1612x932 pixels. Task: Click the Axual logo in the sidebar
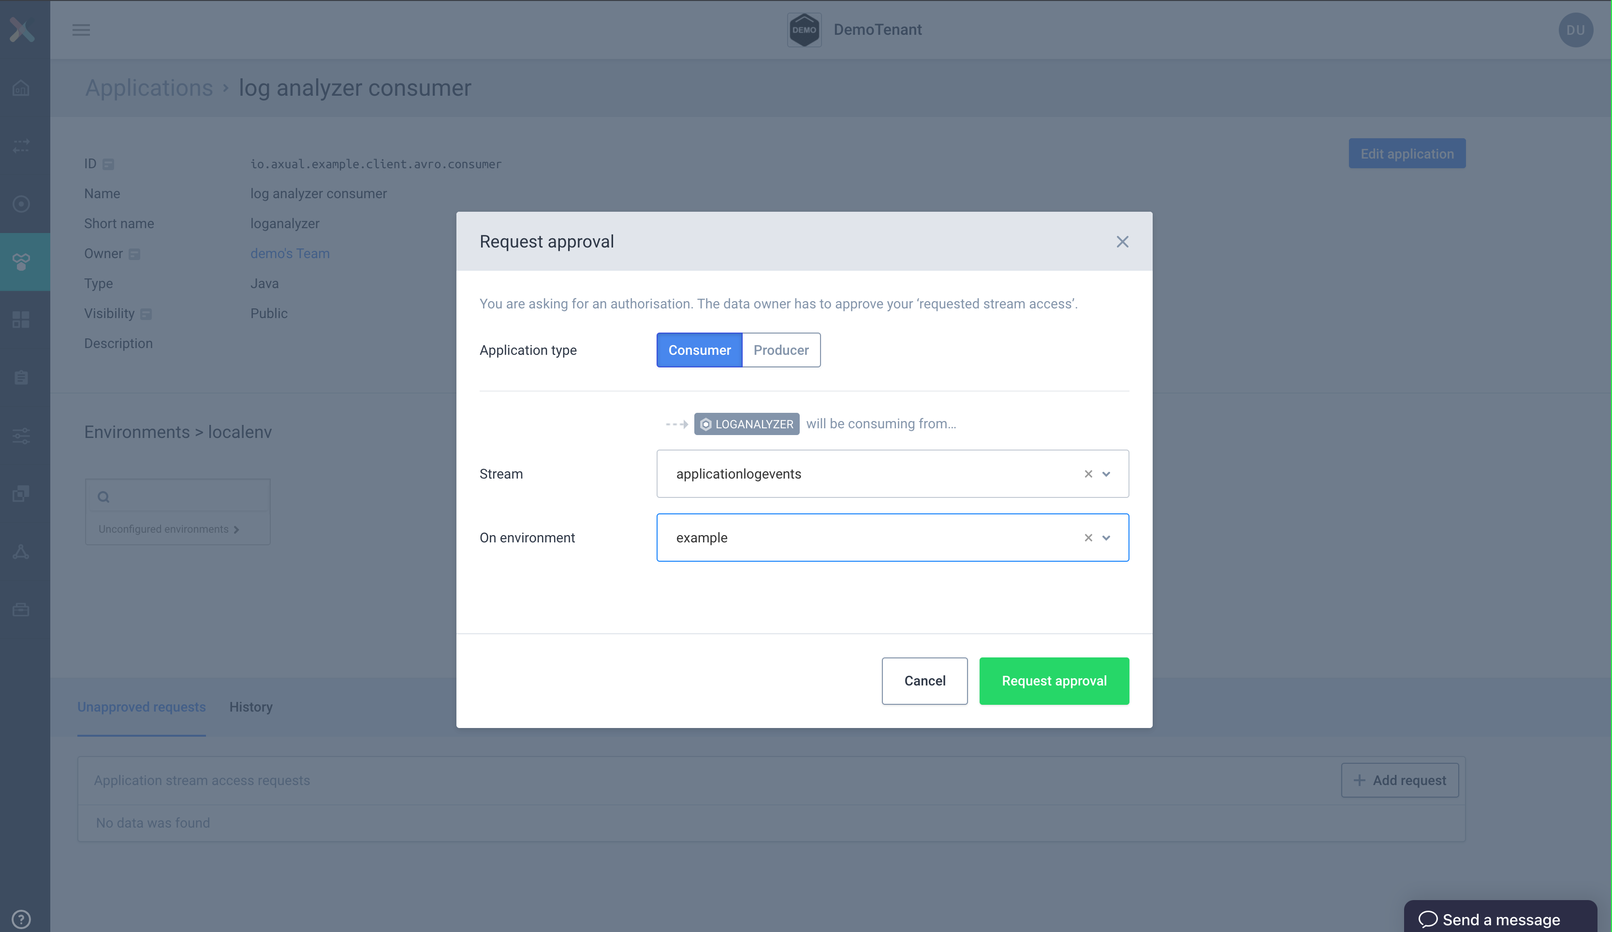(22, 29)
